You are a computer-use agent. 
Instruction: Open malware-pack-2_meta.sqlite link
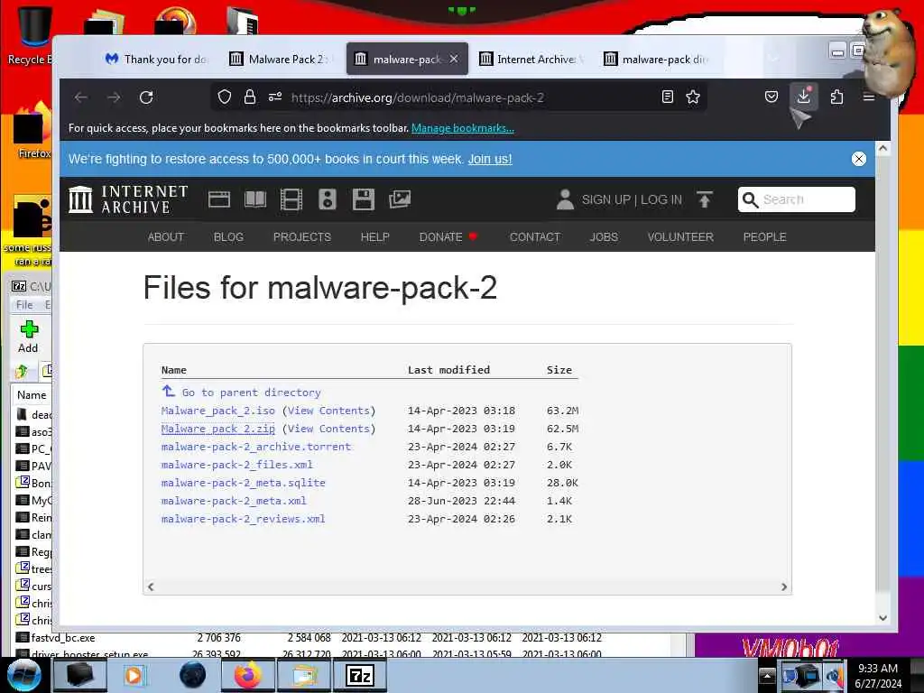(x=244, y=483)
